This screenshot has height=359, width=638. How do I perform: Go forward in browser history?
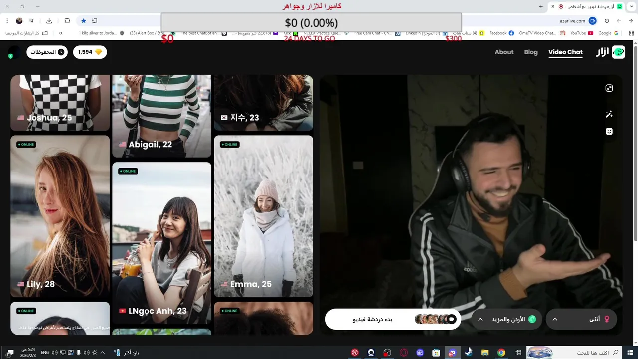[x=619, y=21]
